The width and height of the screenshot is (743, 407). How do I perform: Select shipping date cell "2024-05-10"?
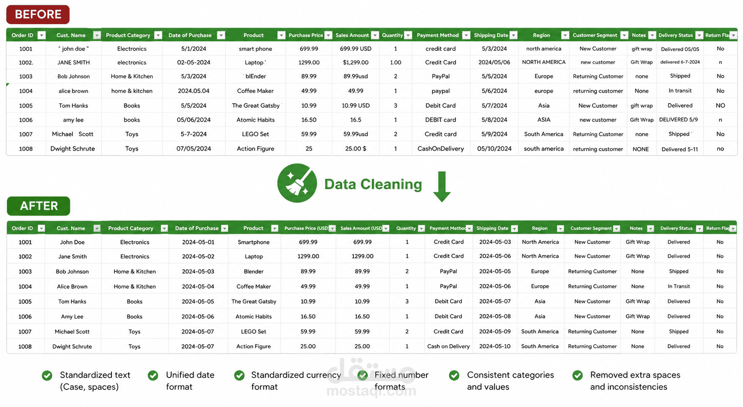pyautogui.click(x=495, y=346)
